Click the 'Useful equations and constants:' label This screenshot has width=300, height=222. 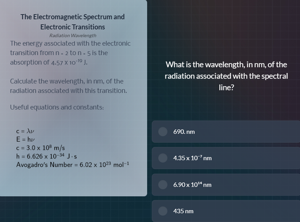pos(57,107)
